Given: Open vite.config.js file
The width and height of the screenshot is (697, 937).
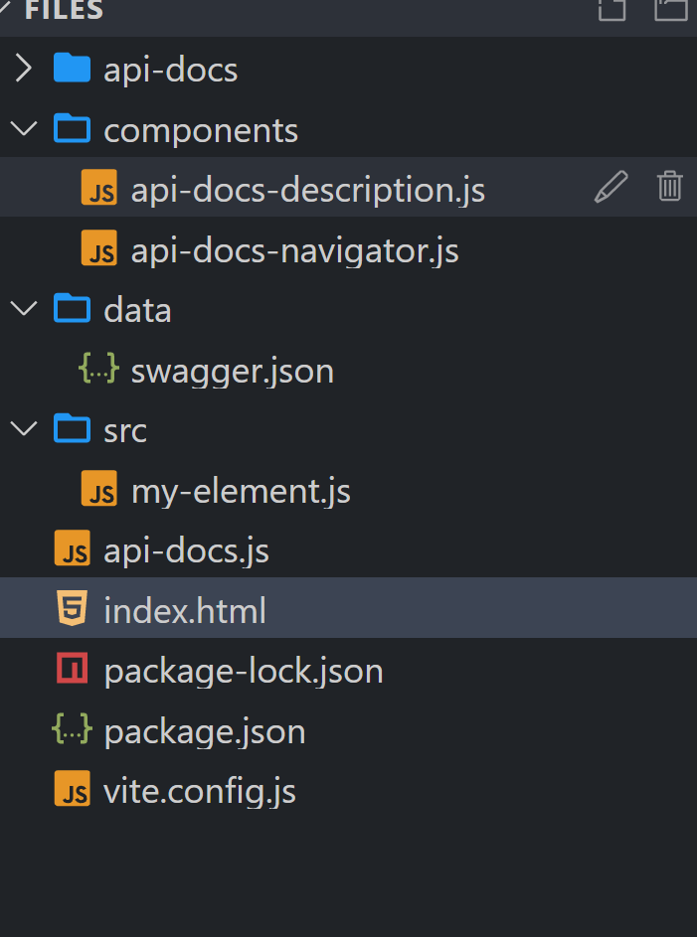Looking at the screenshot, I should [x=200, y=792].
